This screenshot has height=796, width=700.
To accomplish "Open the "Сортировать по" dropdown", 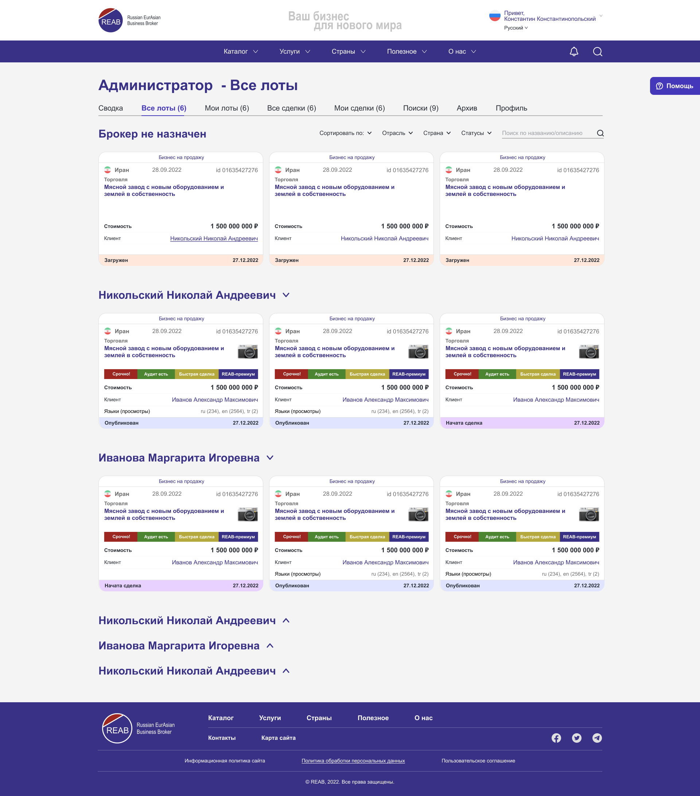I will [x=345, y=133].
